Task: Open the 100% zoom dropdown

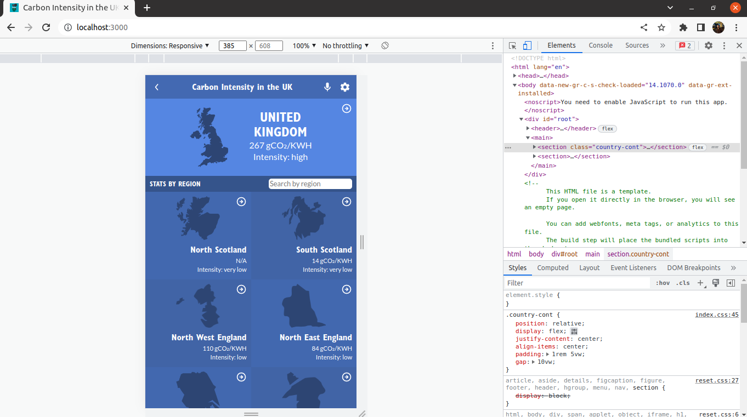Action: click(x=304, y=45)
